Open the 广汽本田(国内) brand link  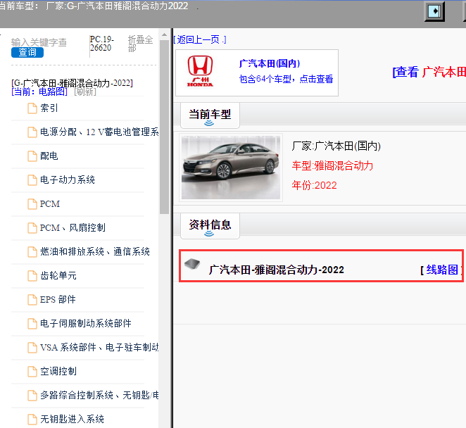click(270, 63)
